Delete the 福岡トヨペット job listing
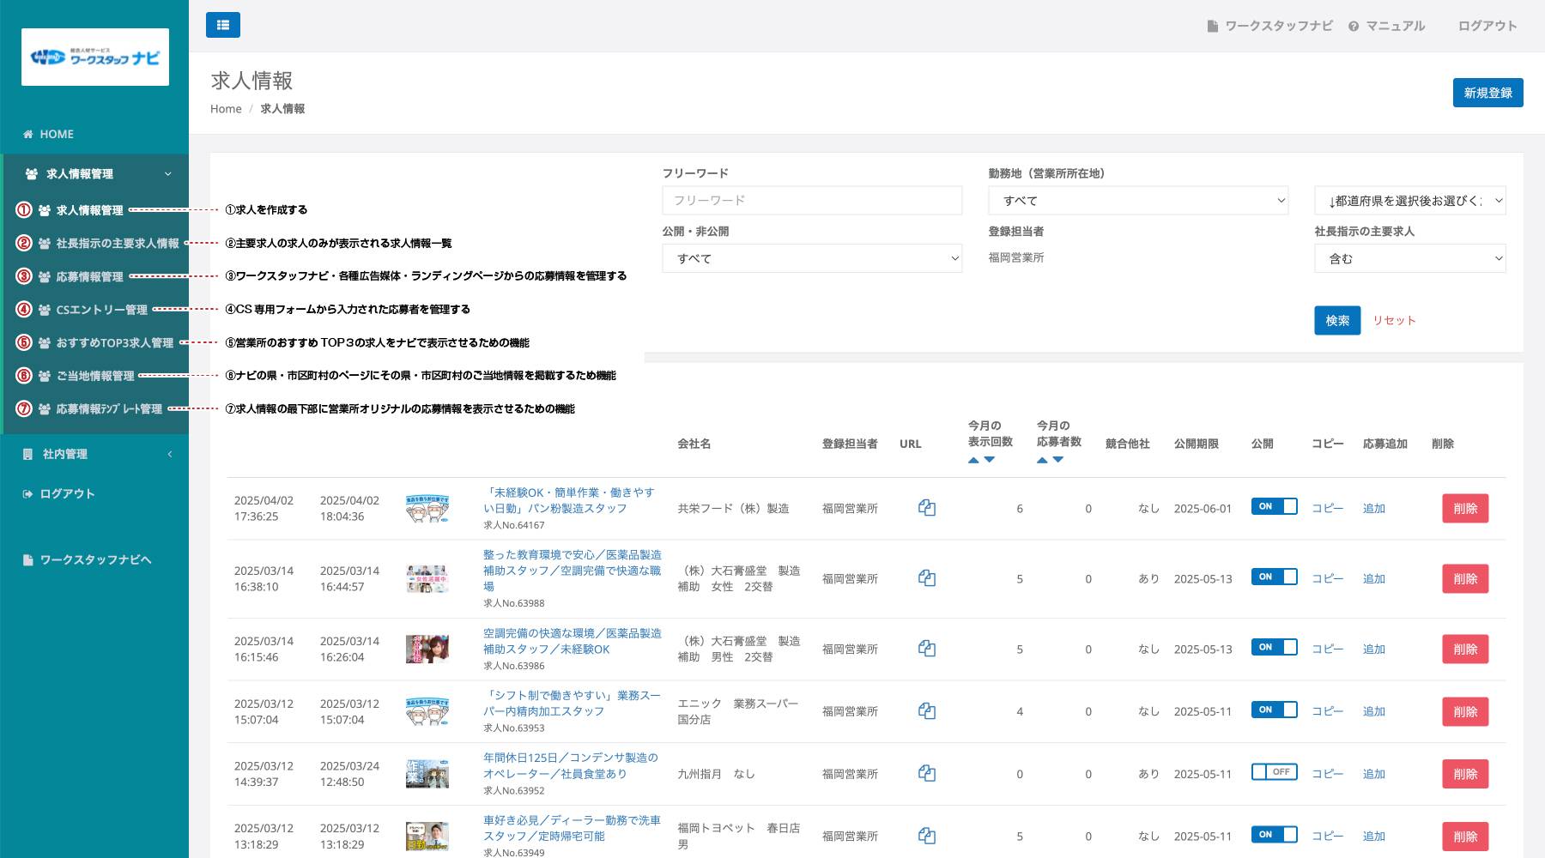 pos(1464,837)
